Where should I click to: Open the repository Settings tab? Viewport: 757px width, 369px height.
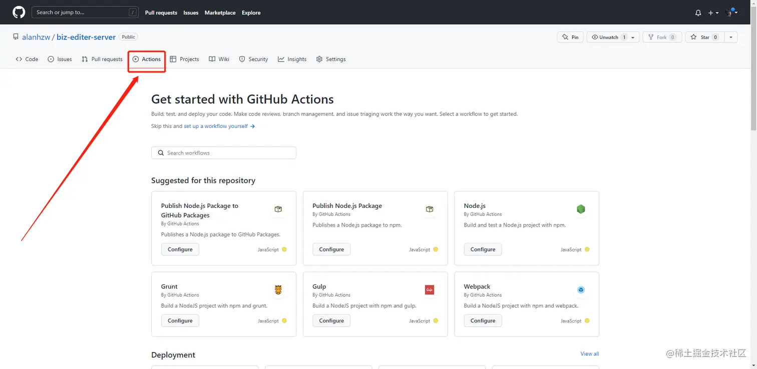[331, 59]
